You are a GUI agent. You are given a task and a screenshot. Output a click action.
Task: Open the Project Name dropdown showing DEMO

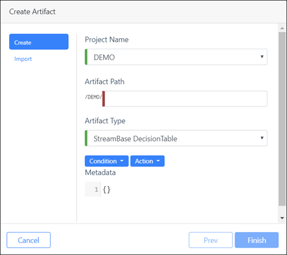pos(176,57)
